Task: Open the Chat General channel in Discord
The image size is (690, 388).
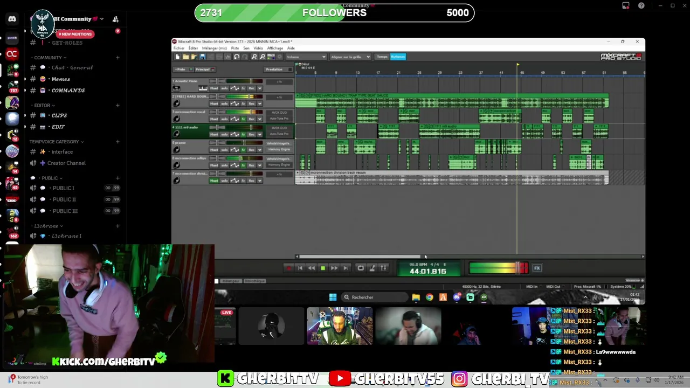Action: (x=72, y=68)
